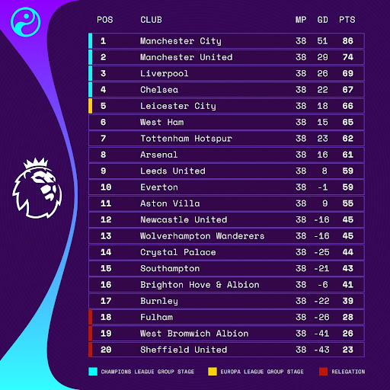Click the MP column header
Image resolution: width=390 pixels, height=390 pixels.
tap(301, 20)
